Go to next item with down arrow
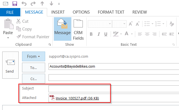The image size is (179, 110). [51, 4]
